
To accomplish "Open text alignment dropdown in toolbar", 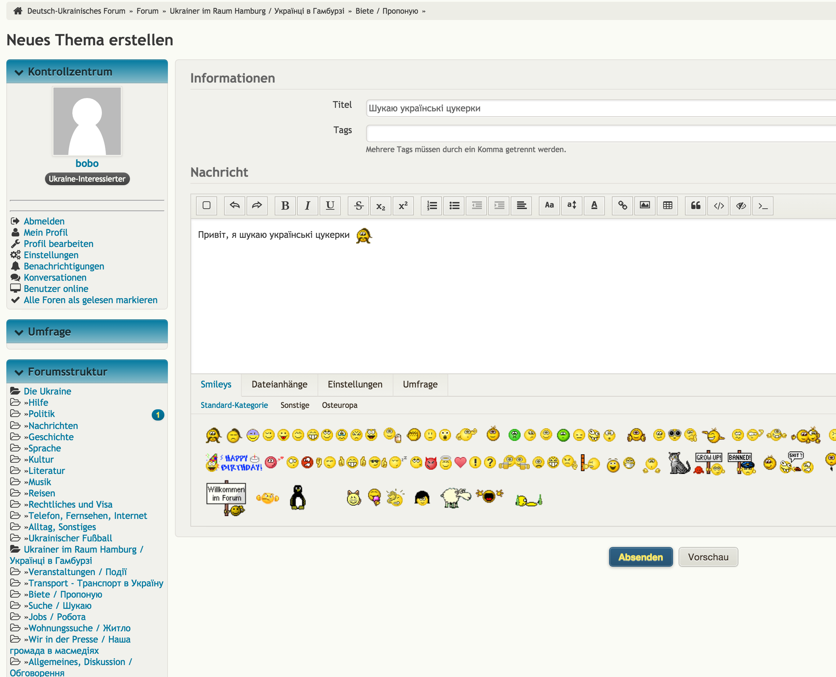I will (x=521, y=206).
